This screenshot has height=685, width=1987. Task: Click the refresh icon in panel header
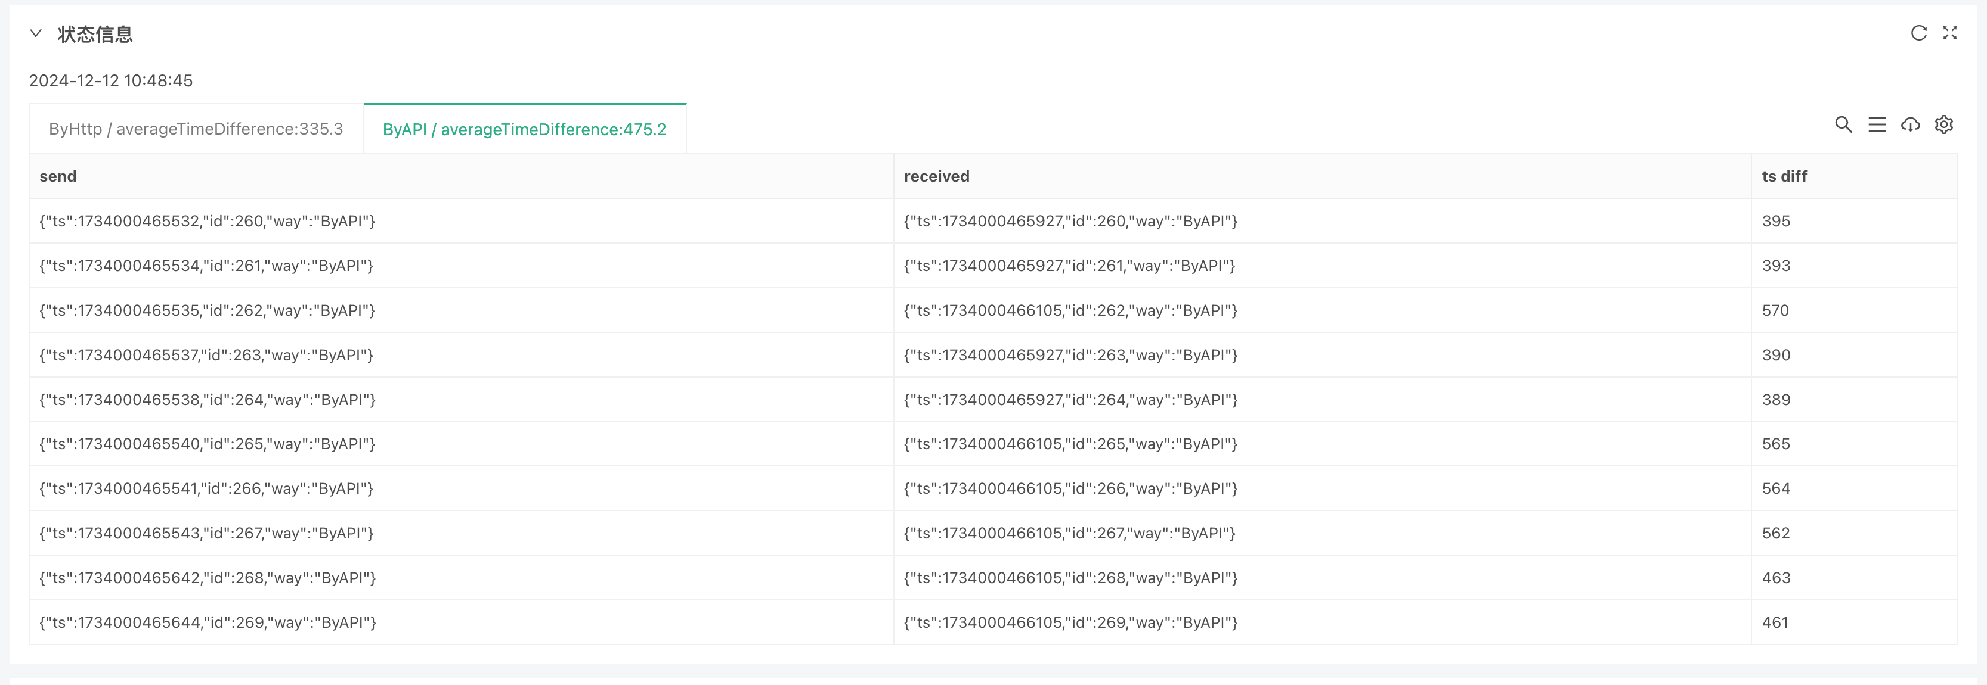coord(1918,33)
